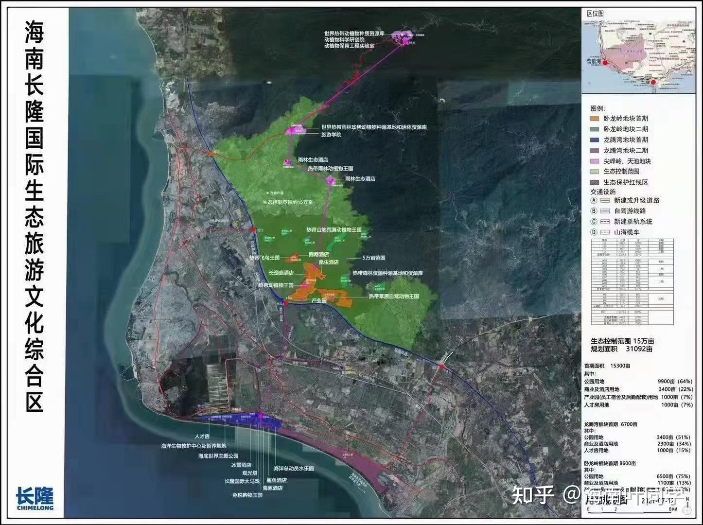Viewport: 703px width, 525px height.
Task: Click the circled C monorail legend icon
Action: 594,222
